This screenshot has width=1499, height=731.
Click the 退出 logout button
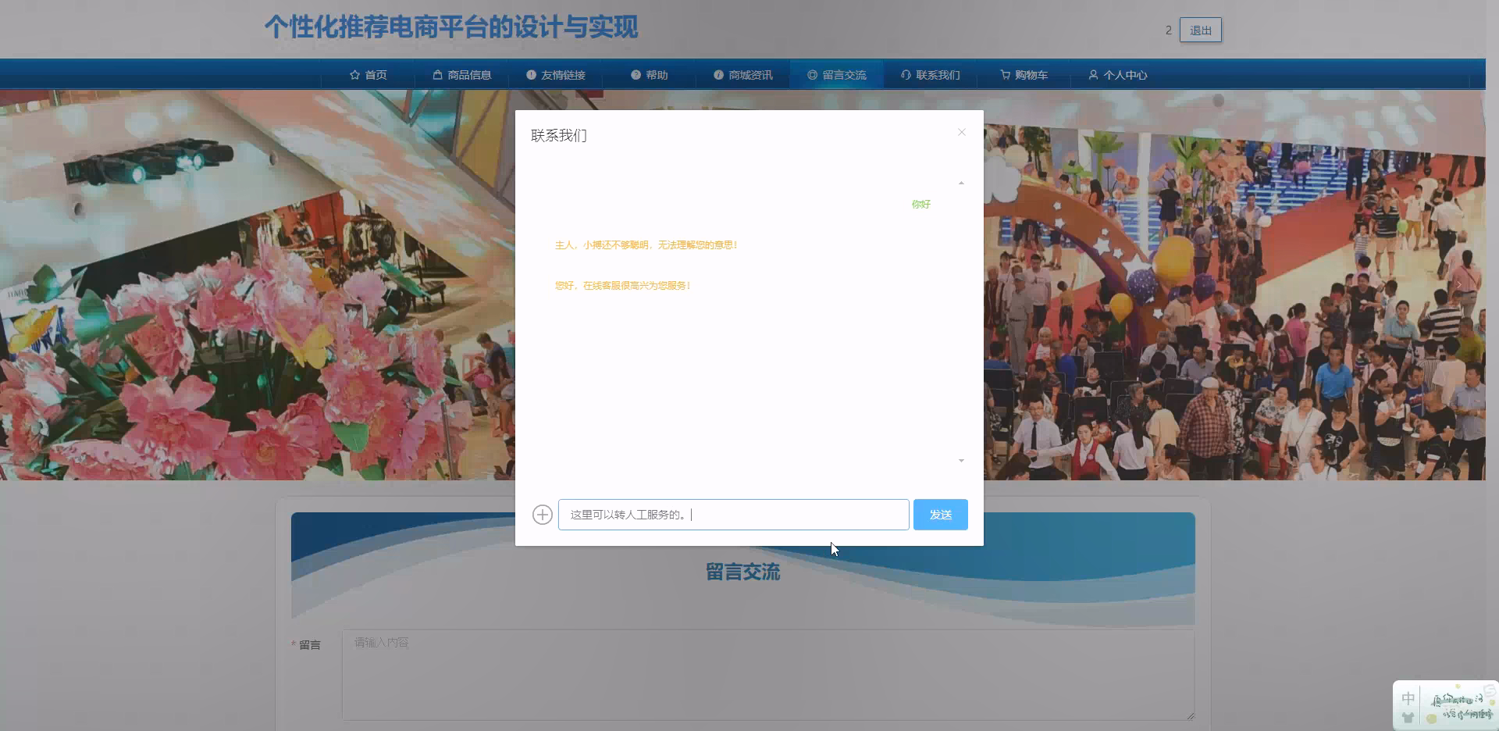pos(1201,30)
